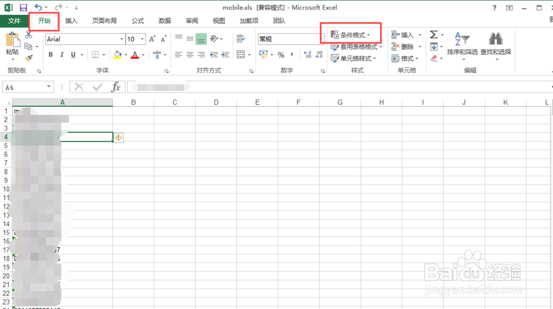The width and height of the screenshot is (553, 309).
Task: Apply the red font color
Action: point(135,55)
